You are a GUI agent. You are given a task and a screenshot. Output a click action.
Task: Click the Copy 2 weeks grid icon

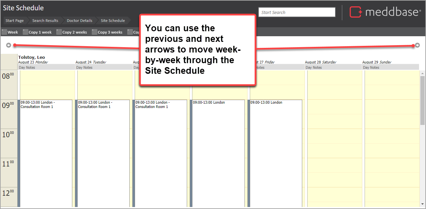click(x=59, y=32)
